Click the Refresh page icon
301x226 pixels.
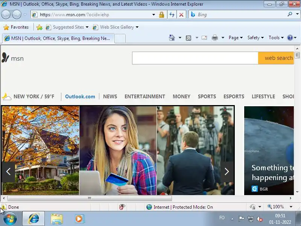172,15
